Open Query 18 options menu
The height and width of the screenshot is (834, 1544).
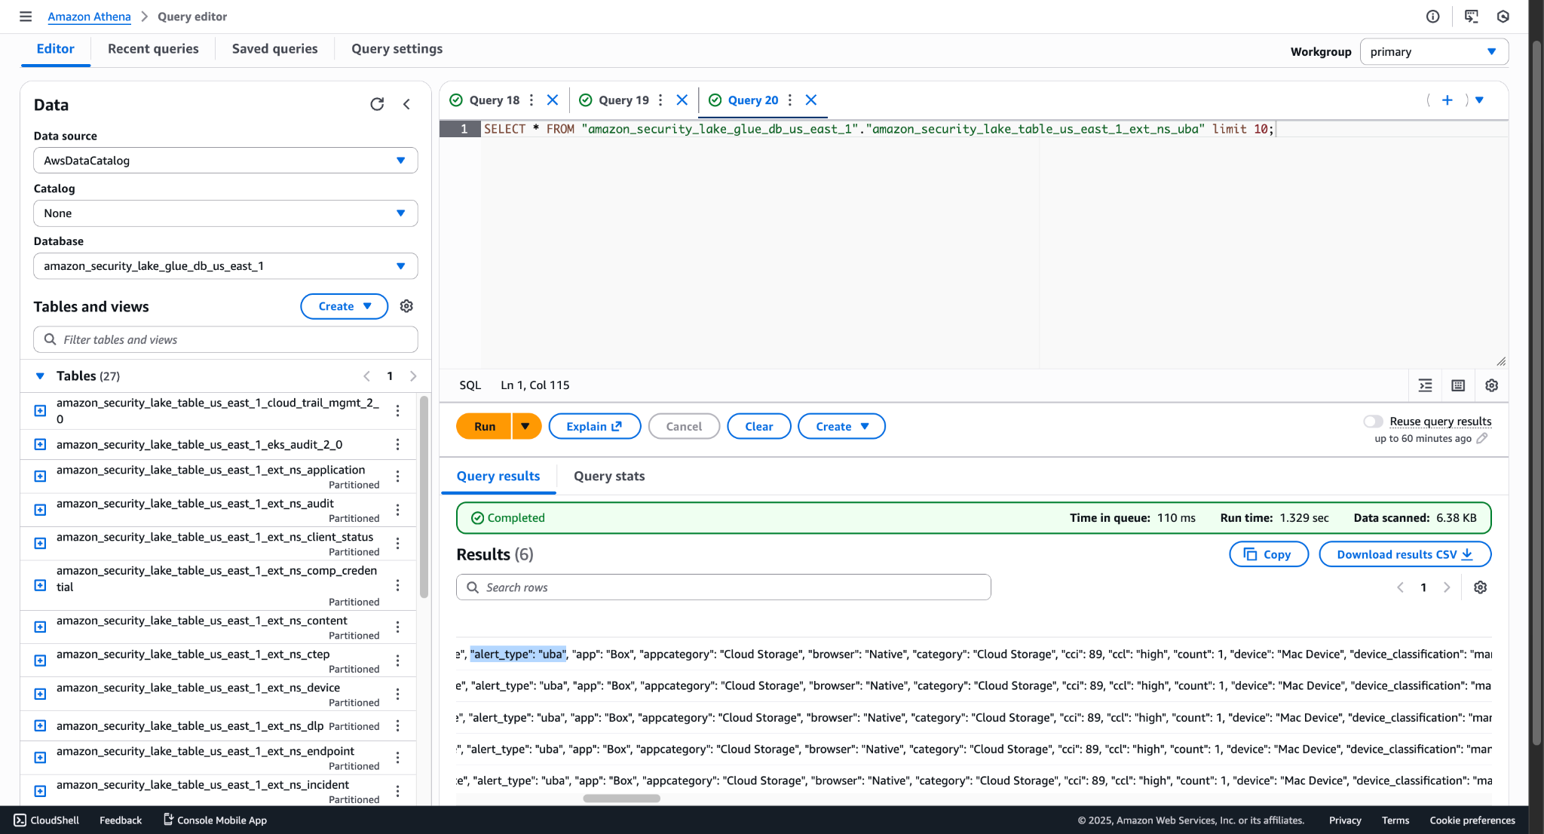[x=532, y=100]
